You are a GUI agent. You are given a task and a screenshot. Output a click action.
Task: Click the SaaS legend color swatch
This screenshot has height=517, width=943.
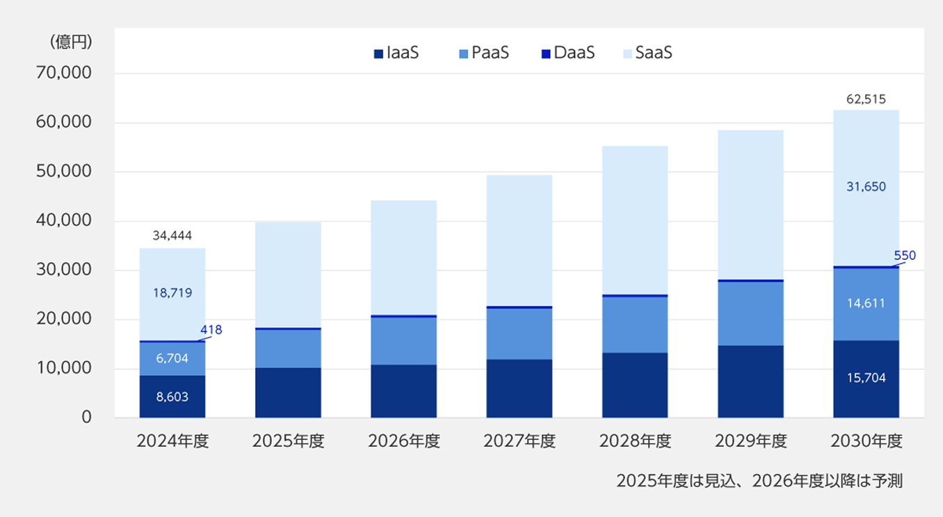(x=628, y=54)
